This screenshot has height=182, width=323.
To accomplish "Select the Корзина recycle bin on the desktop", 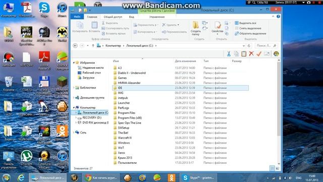I will coord(9,84).
